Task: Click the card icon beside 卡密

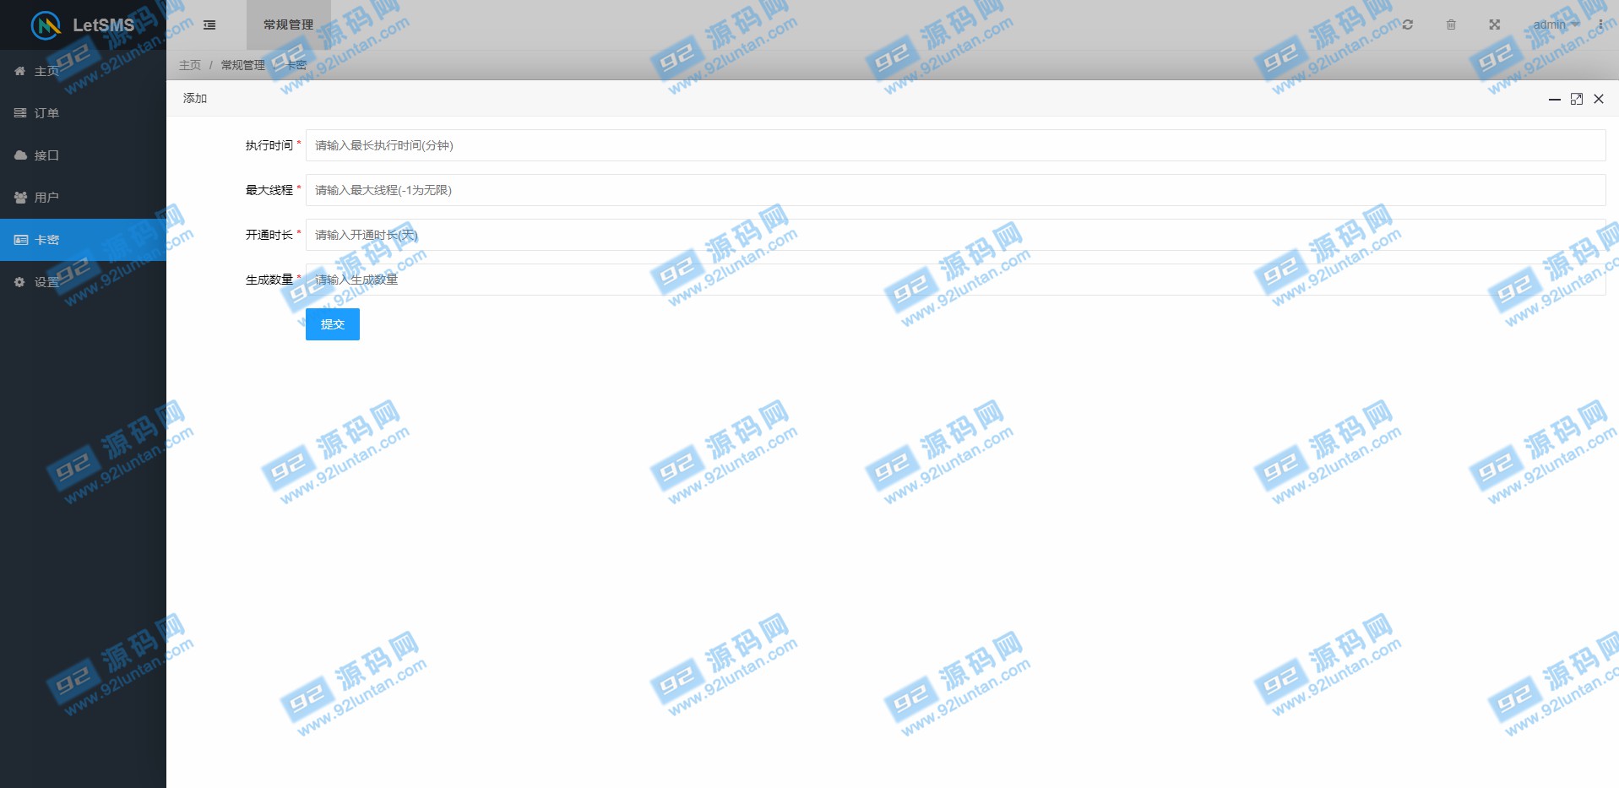Action: [x=20, y=240]
